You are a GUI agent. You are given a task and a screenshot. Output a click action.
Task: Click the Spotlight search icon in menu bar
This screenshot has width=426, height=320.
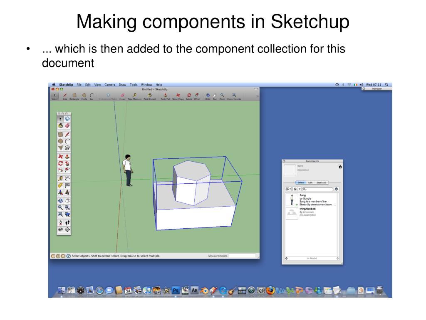point(386,85)
